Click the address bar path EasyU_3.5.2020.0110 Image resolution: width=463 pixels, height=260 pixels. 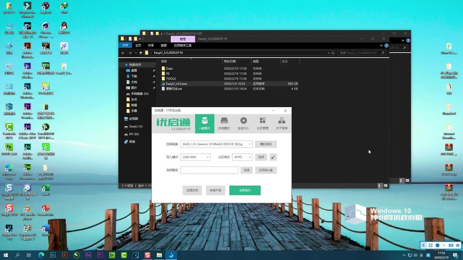coord(168,53)
